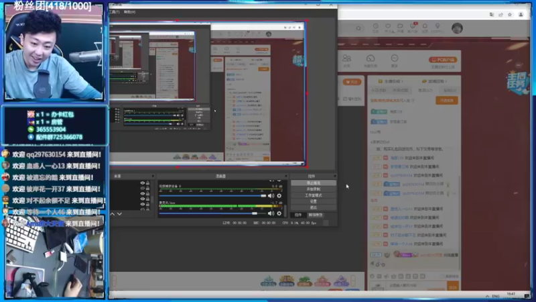The image size is (536, 302).
Task: Click 停止推流 stop streaming button
Action: 313,183
